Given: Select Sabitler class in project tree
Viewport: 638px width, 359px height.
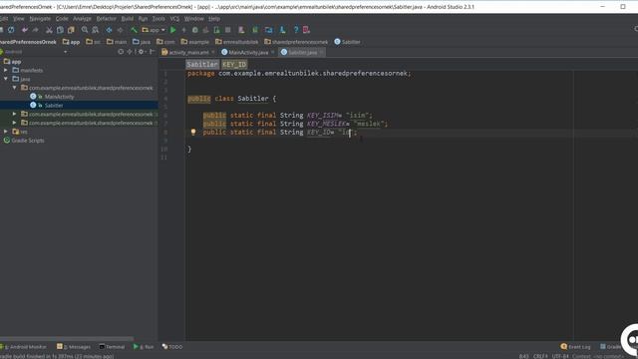Looking at the screenshot, I should [x=54, y=105].
